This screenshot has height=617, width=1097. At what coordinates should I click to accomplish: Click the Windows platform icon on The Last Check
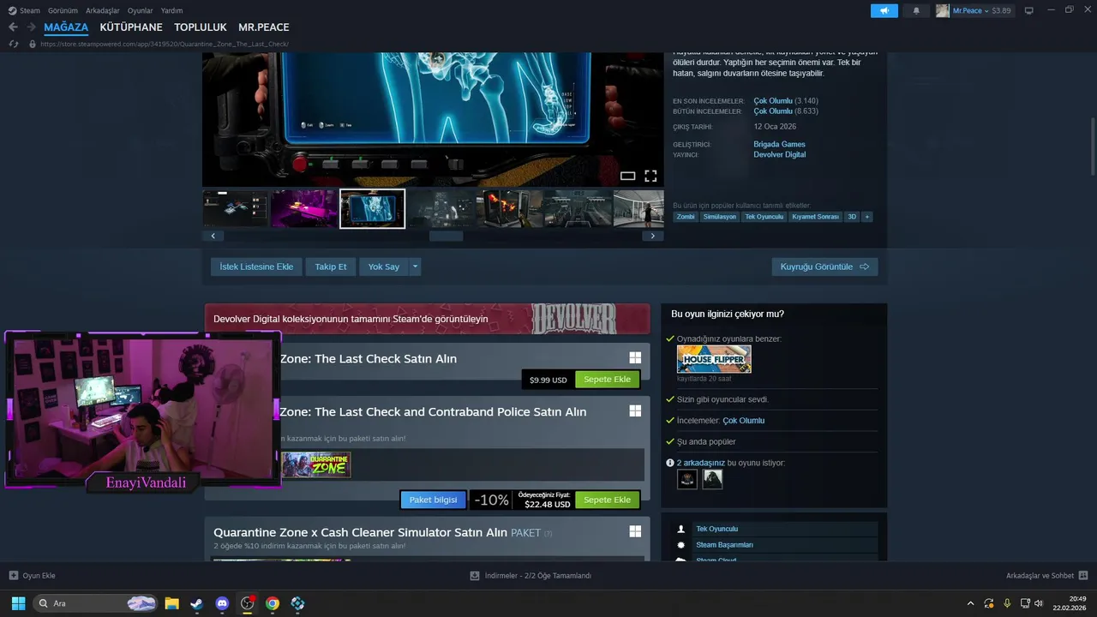click(635, 358)
